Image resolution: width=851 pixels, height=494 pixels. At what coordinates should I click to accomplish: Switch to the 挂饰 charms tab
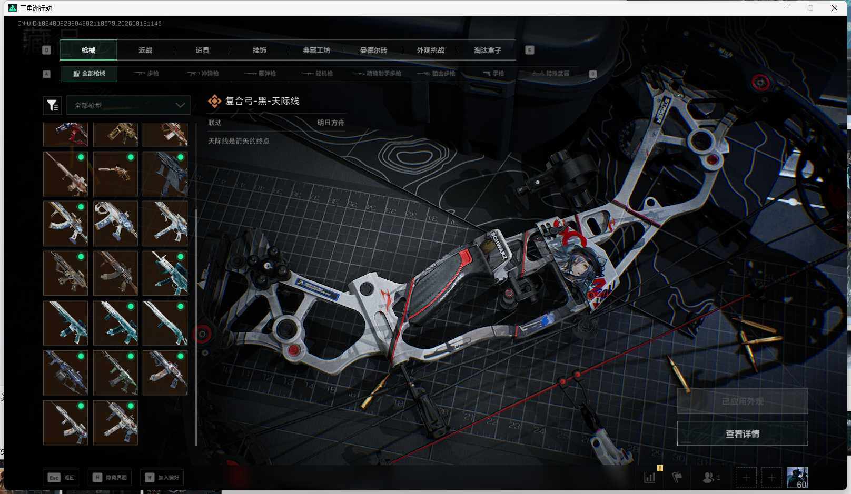(x=259, y=50)
